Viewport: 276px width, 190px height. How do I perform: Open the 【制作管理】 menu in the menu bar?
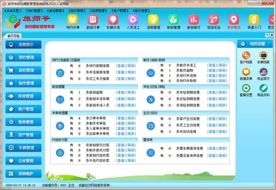coord(77,11)
